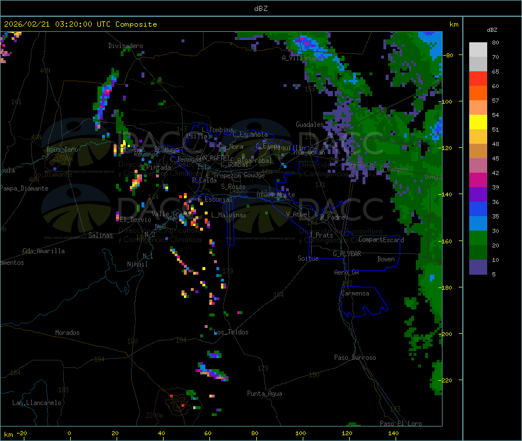Click the dBZ title at the top

point(260,9)
